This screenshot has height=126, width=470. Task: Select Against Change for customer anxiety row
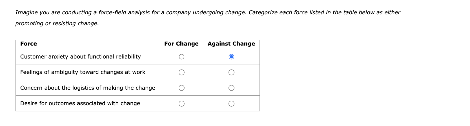pos(231,57)
